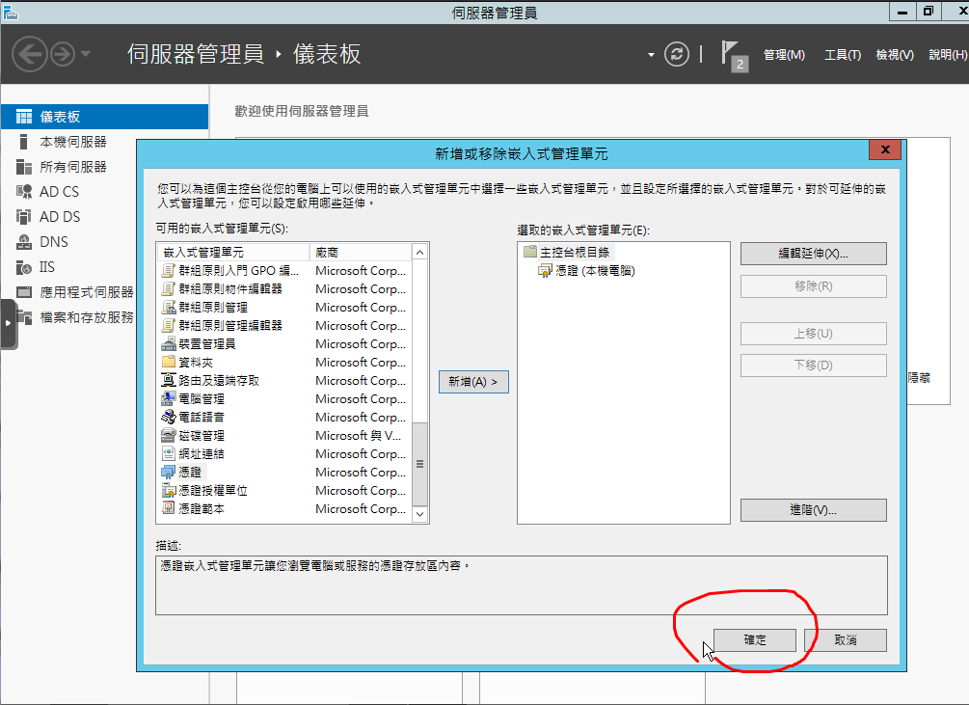The height and width of the screenshot is (705, 969).
Task: Click the 群組原則入門 GPO snap-in icon
Action: (x=168, y=271)
